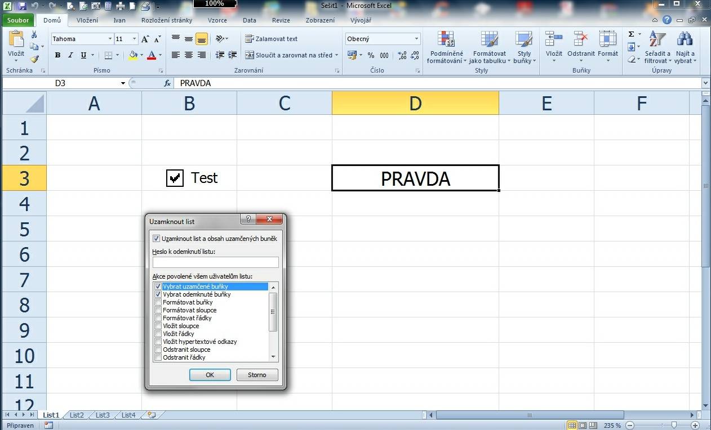The width and height of the screenshot is (711, 430).
Task: Click the highlighted bottom align icon
Action: (x=201, y=39)
